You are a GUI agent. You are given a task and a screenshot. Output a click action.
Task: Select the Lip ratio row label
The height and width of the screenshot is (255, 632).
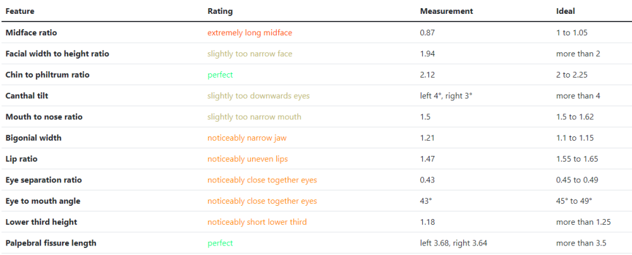[21, 158]
